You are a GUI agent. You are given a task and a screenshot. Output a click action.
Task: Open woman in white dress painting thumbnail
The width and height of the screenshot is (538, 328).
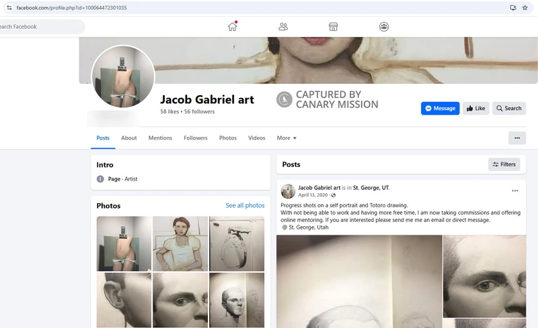click(x=180, y=243)
